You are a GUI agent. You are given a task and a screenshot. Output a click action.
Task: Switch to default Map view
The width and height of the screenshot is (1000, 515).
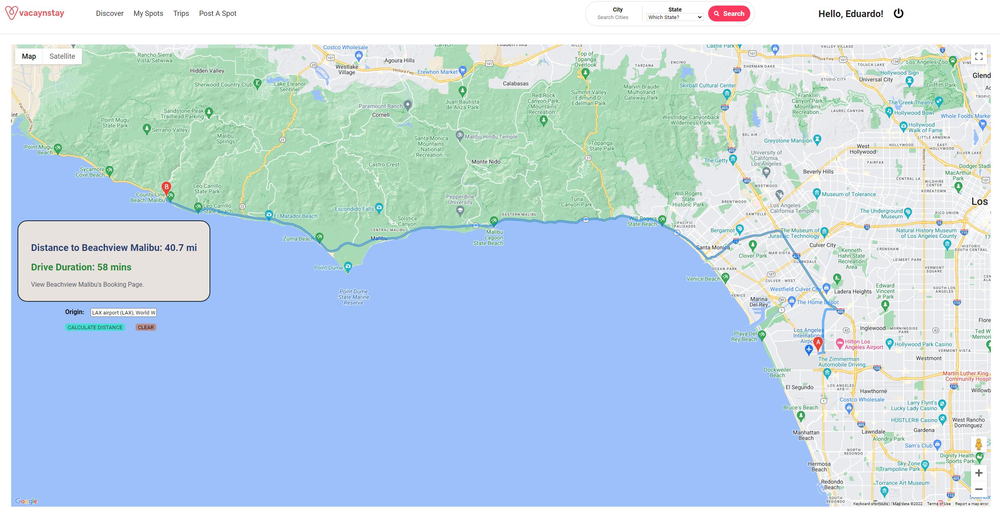pyautogui.click(x=29, y=56)
